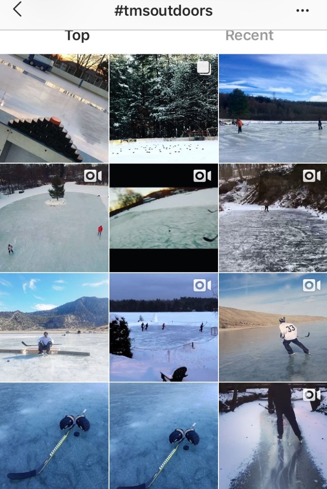The image size is (327, 489).
Task: Open the stacked pucks rink photo
Action: pyautogui.click(x=54, y=108)
